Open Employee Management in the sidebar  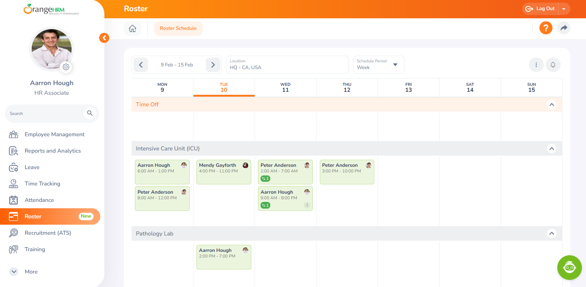coord(54,134)
